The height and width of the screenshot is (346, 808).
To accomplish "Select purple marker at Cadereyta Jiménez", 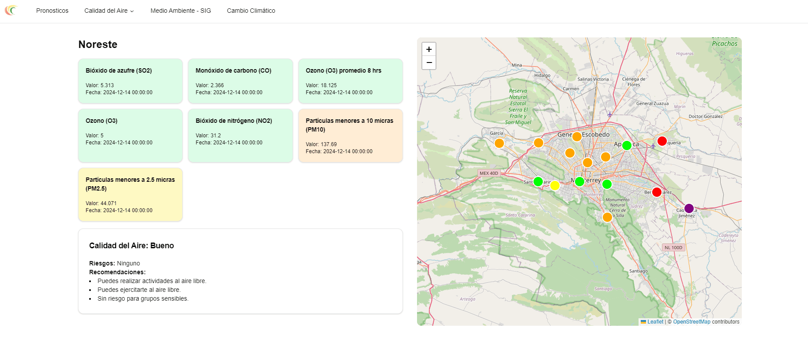I will tap(689, 208).
